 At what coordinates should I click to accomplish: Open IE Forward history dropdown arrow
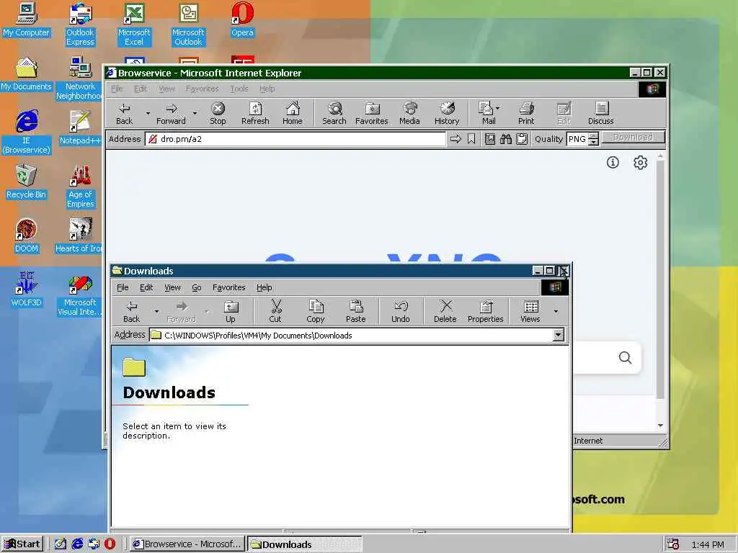click(x=195, y=113)
